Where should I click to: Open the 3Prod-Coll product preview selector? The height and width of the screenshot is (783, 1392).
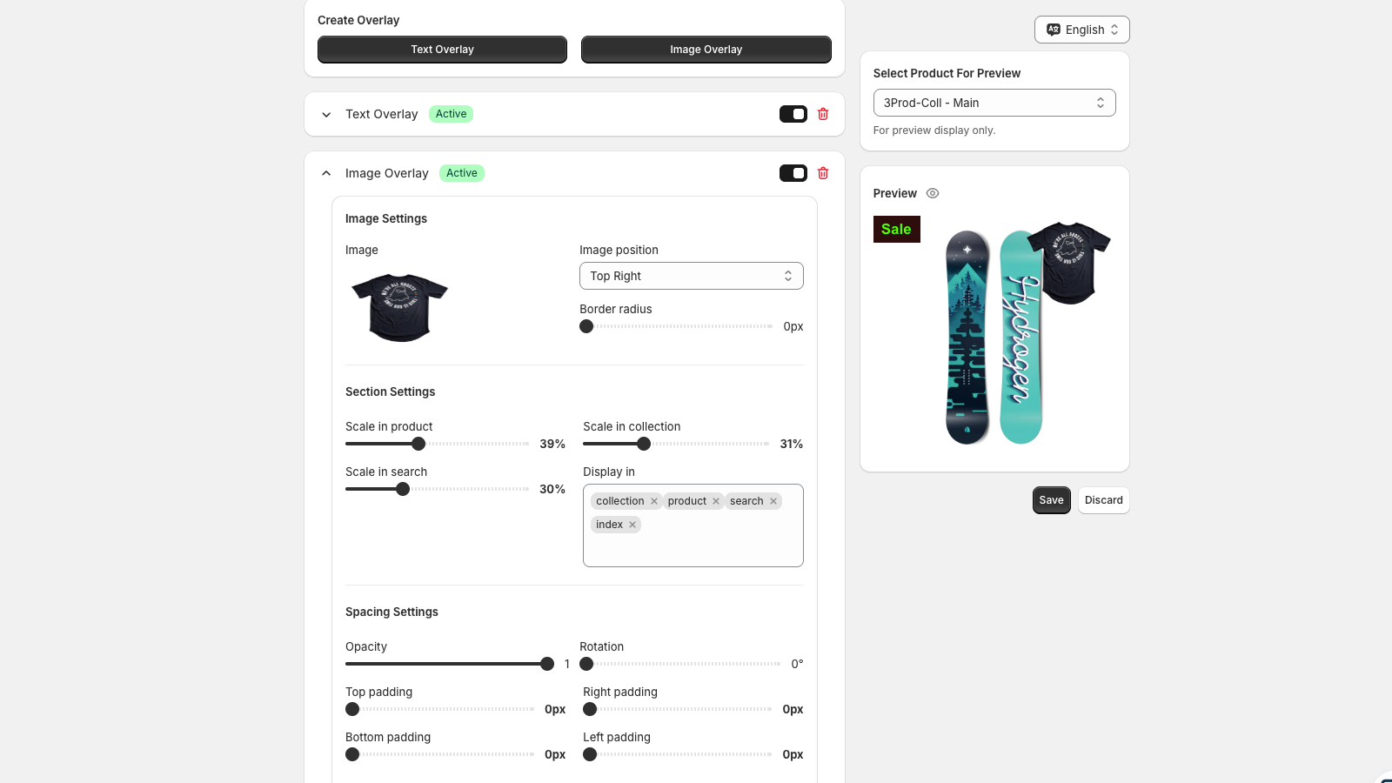pyautogui.click(x=994, y=102)
